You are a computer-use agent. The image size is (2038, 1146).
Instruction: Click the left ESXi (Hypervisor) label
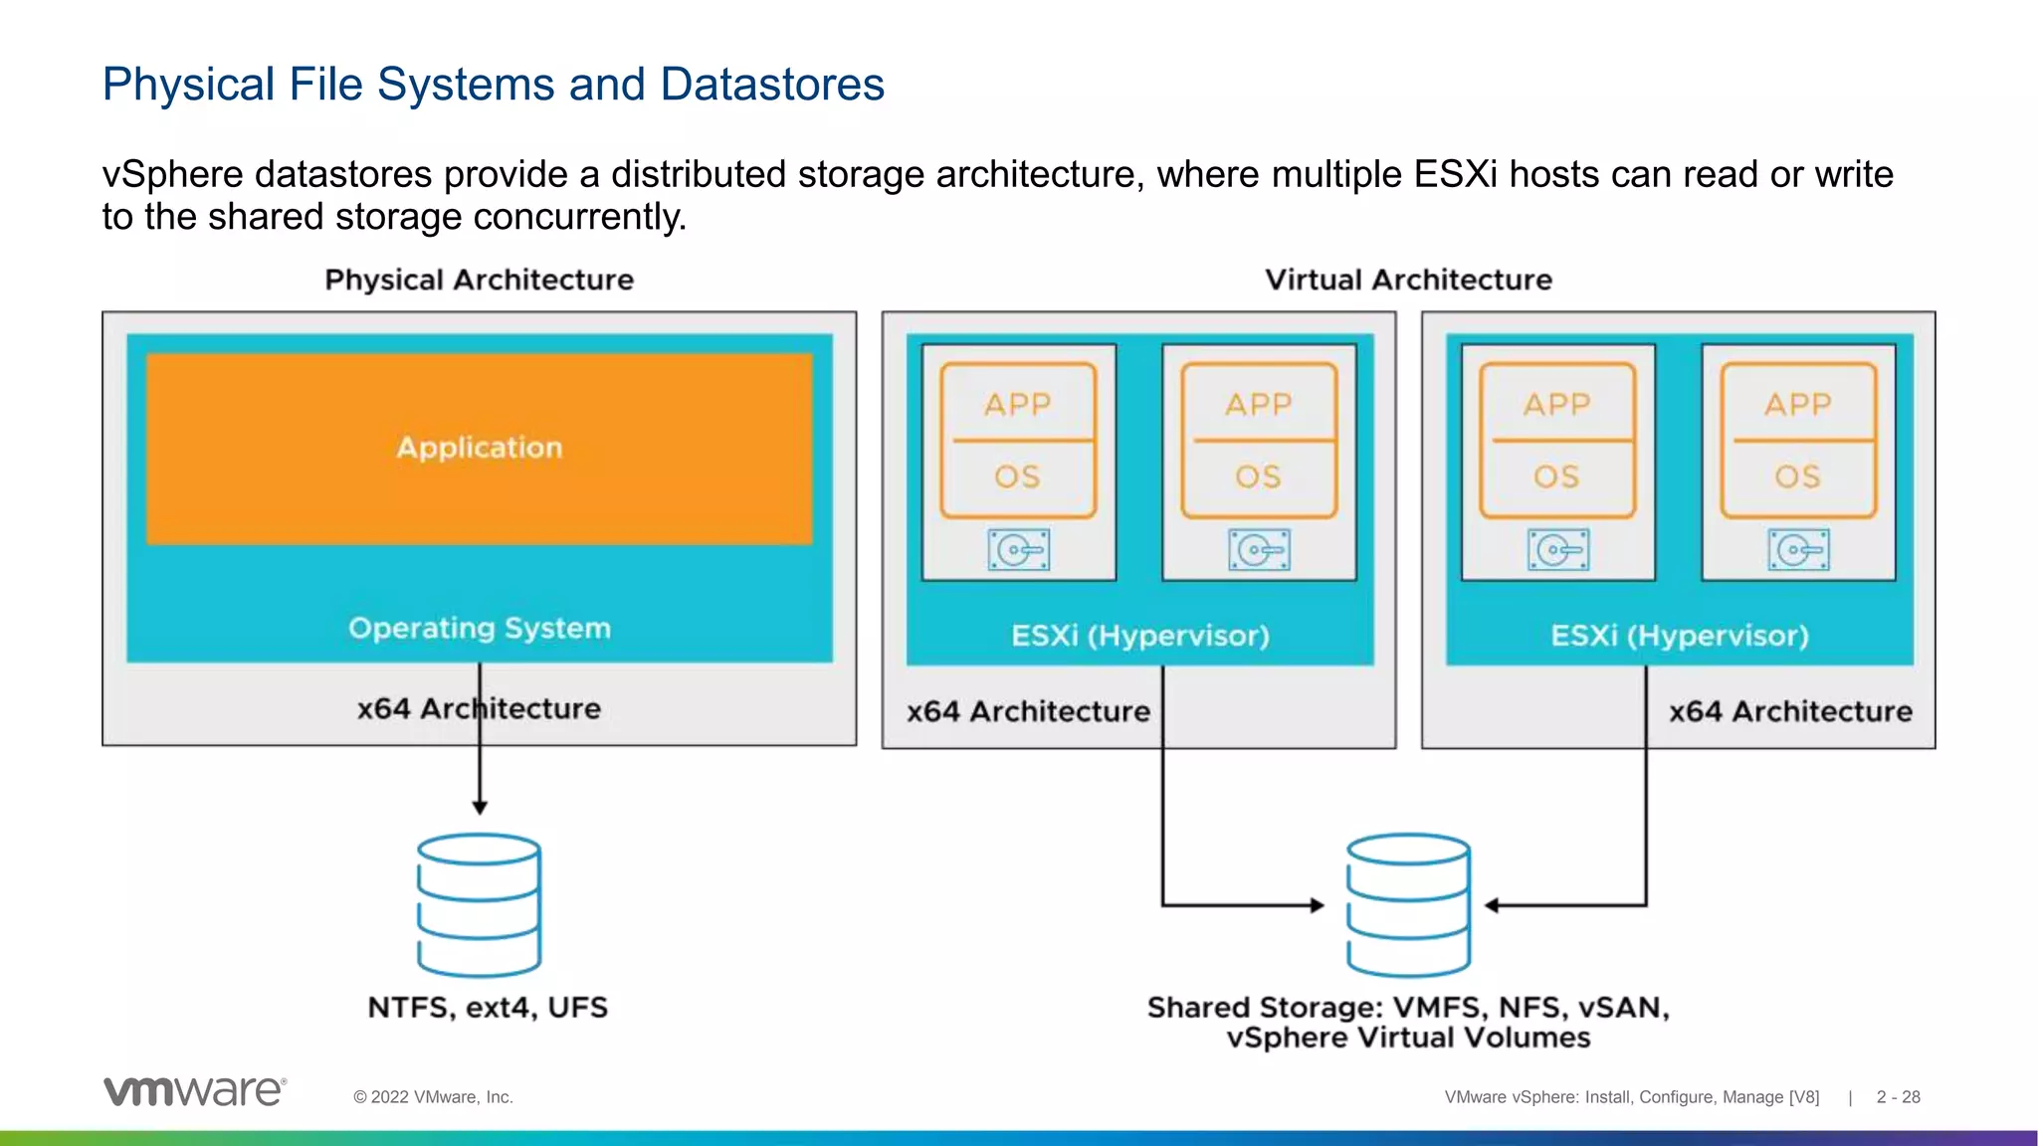point(1140,636)
